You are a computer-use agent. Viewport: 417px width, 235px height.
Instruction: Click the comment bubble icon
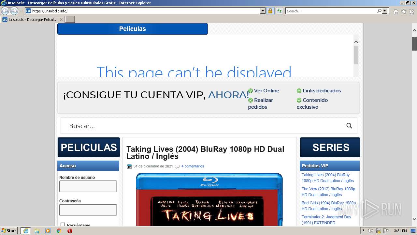[x=177, y=166]
